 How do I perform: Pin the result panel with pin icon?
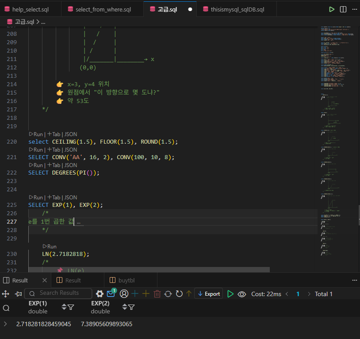19,294
